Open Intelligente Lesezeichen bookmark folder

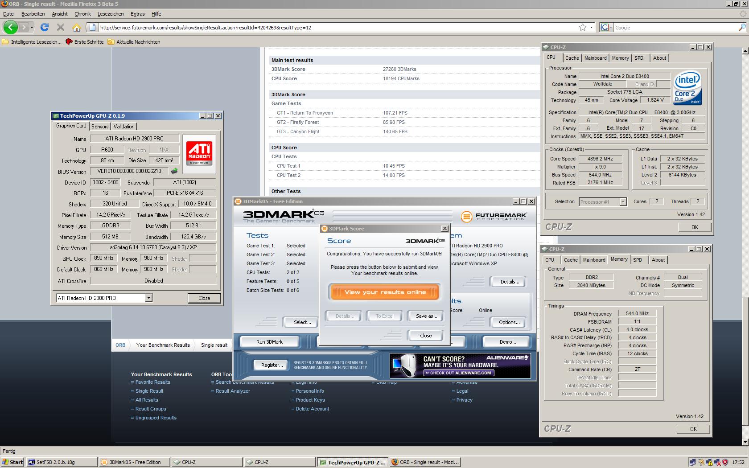32,42
